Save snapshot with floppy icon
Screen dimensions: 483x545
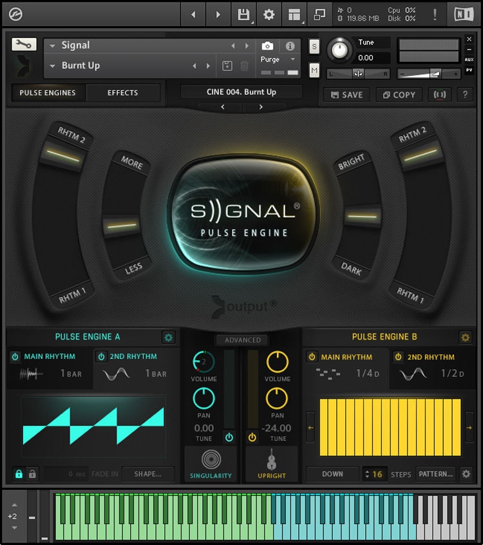[227, 66]
